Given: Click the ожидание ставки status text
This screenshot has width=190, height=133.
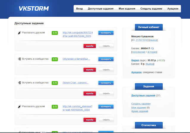Looking at the screenshot, I should (152, 72).
